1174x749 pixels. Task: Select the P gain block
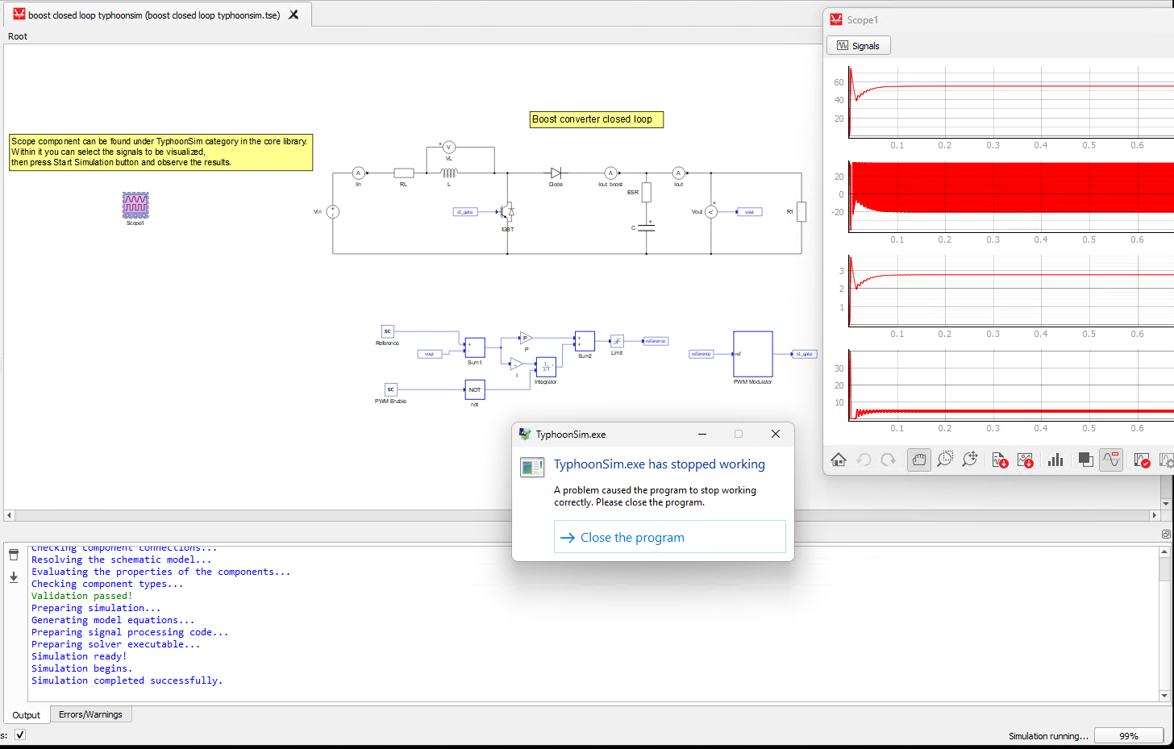pyautogui.click(x=526, y=338)
